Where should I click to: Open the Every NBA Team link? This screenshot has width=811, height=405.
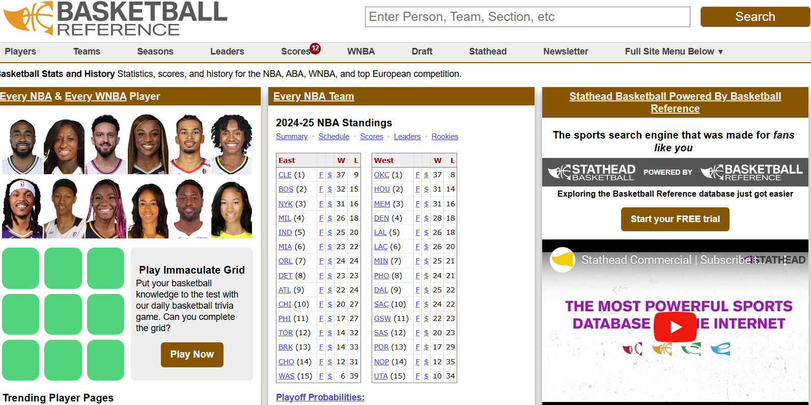314,96
